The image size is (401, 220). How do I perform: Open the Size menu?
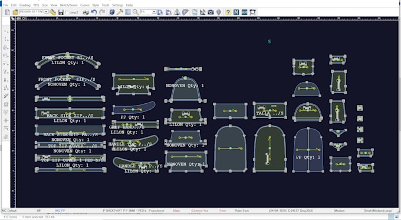coord(45,5)
